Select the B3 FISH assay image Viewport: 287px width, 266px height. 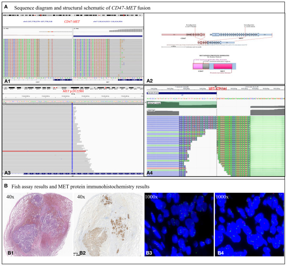(x=179, y=224)
